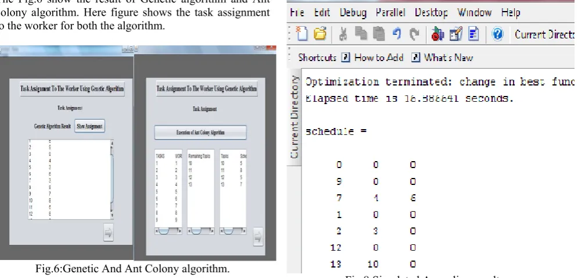Click the Fig.6 caption text
The width and height of the screenshot is (578, 278).
pos(132,268)
